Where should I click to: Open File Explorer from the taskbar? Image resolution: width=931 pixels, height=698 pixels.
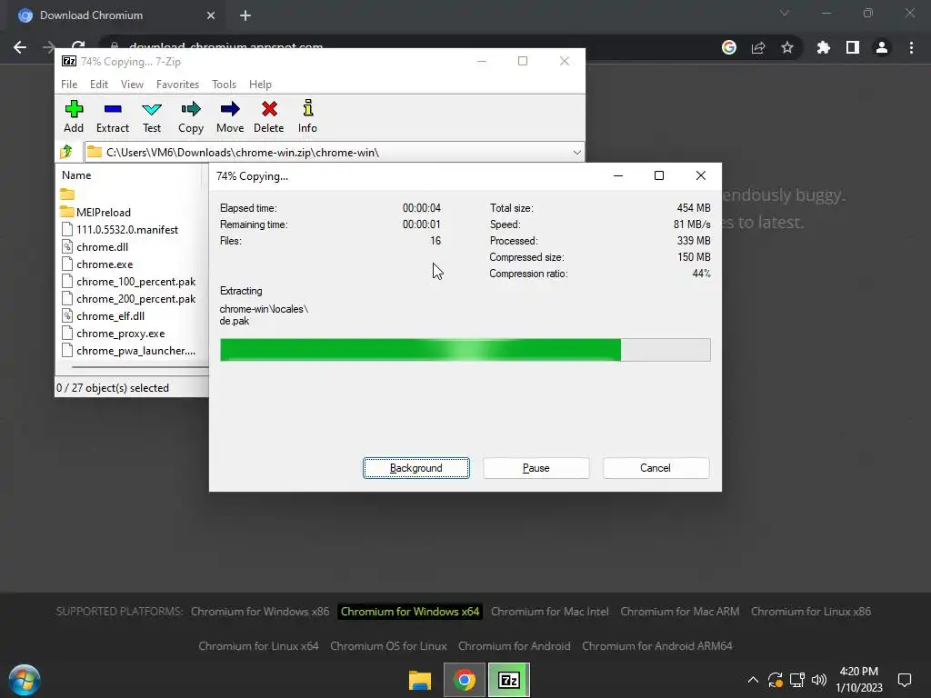click(420, 680)
